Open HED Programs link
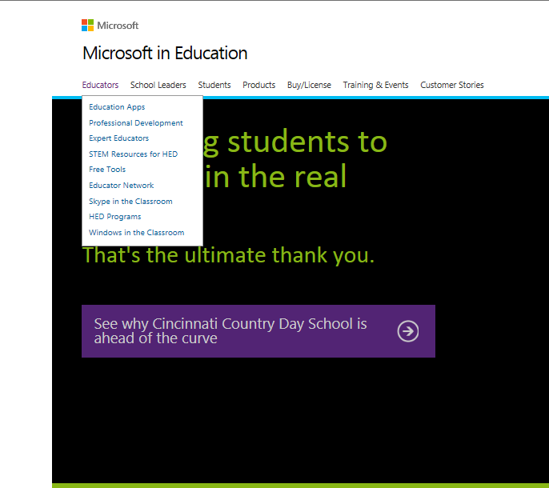Viewport: 549px width, 488px height. coord(115,217)
